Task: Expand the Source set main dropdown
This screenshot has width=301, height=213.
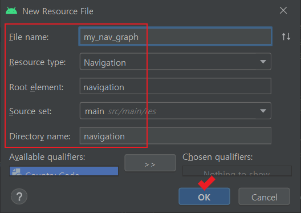Action: click(x=175, y=111)
